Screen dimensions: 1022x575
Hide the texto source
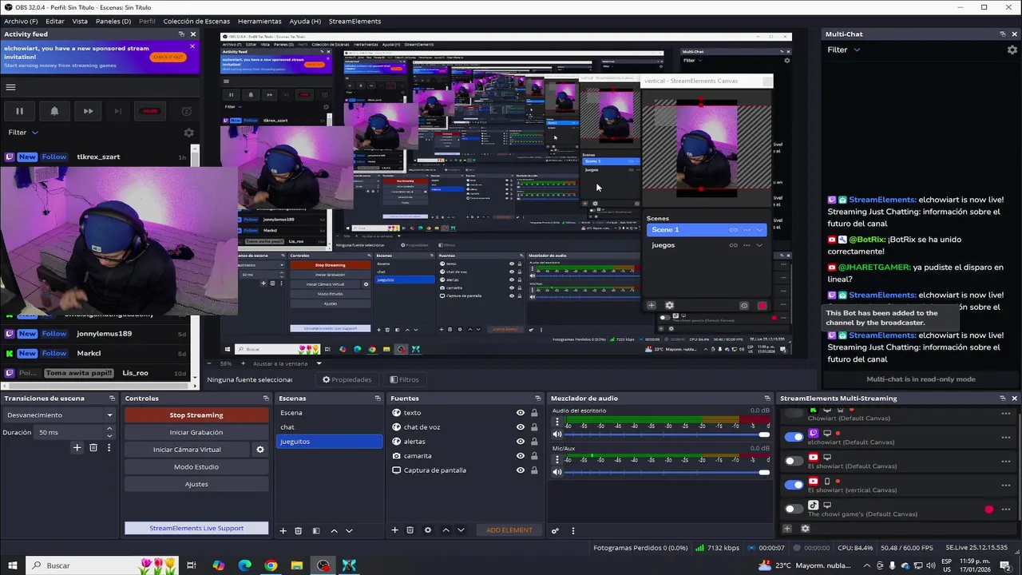pyautogui.click(x=521, y=413)
